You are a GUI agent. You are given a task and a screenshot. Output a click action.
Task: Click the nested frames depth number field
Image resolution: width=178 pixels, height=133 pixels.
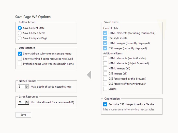[21, 87]
